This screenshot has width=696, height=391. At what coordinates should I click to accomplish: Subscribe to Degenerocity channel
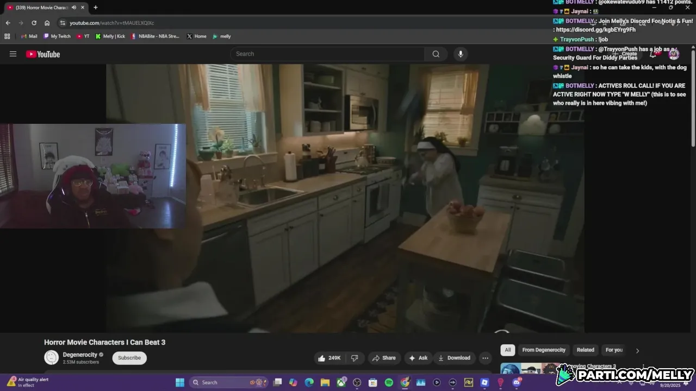pos(129,358)
